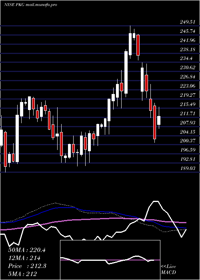The image size is (200, 280).
Task: Select the 192.81 price level label
Action: 188,159
